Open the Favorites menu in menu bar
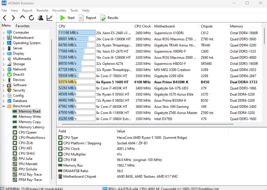The width and height of the screenshot is (267, 190). point(59,10)
